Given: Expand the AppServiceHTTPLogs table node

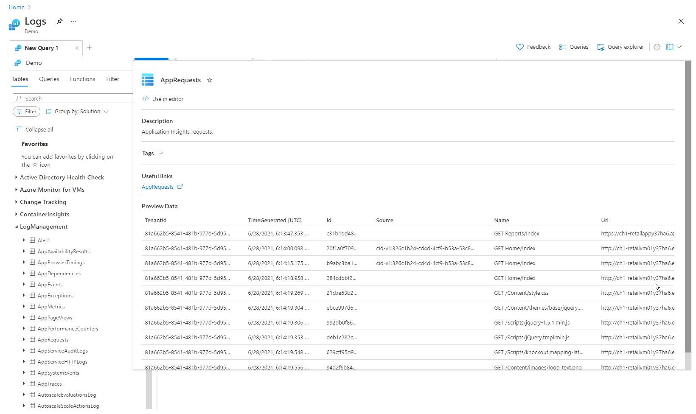Looking at the screenshot, I should point(24,361).
